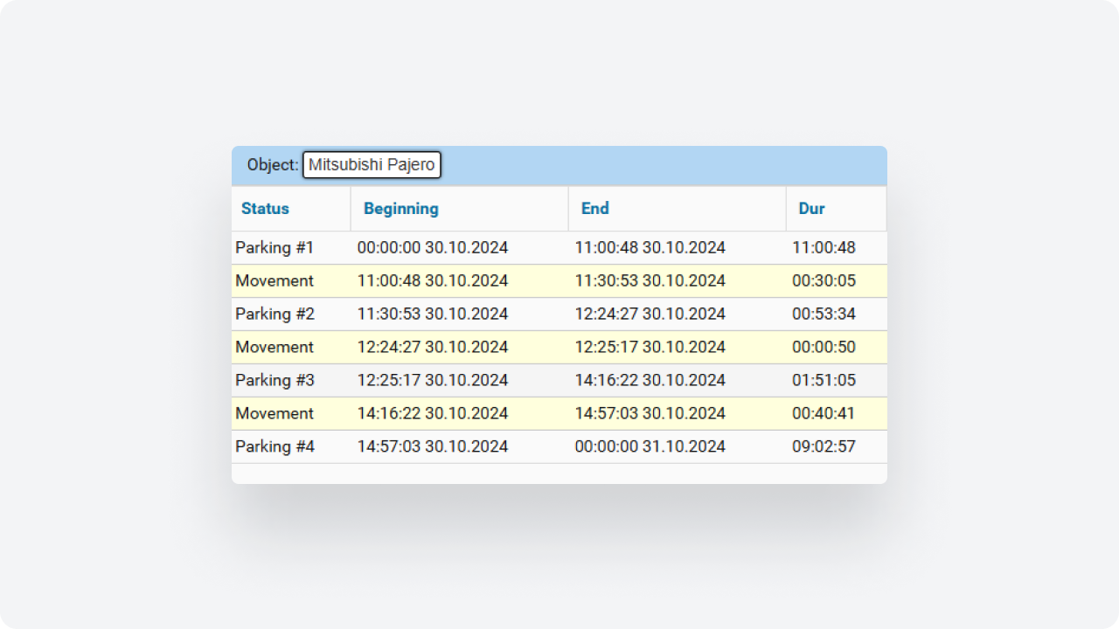The image size is (1119, 629).
Task: Click Movement row starting at 14:16:22
Action: click(x=275, y=414)
